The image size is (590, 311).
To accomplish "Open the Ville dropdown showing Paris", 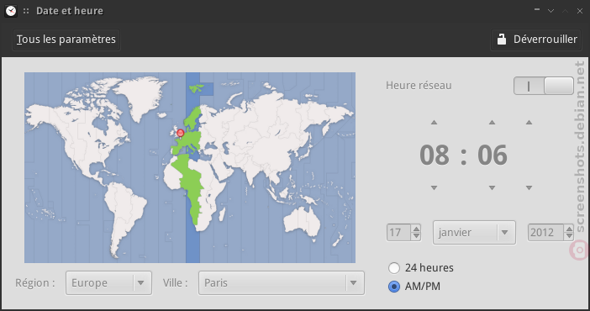I will click(x=282, y=282).
